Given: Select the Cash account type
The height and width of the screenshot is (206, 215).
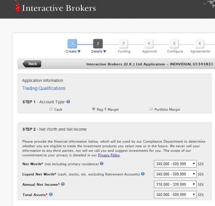Looking at the screenshot, I should tap(51, 109).
